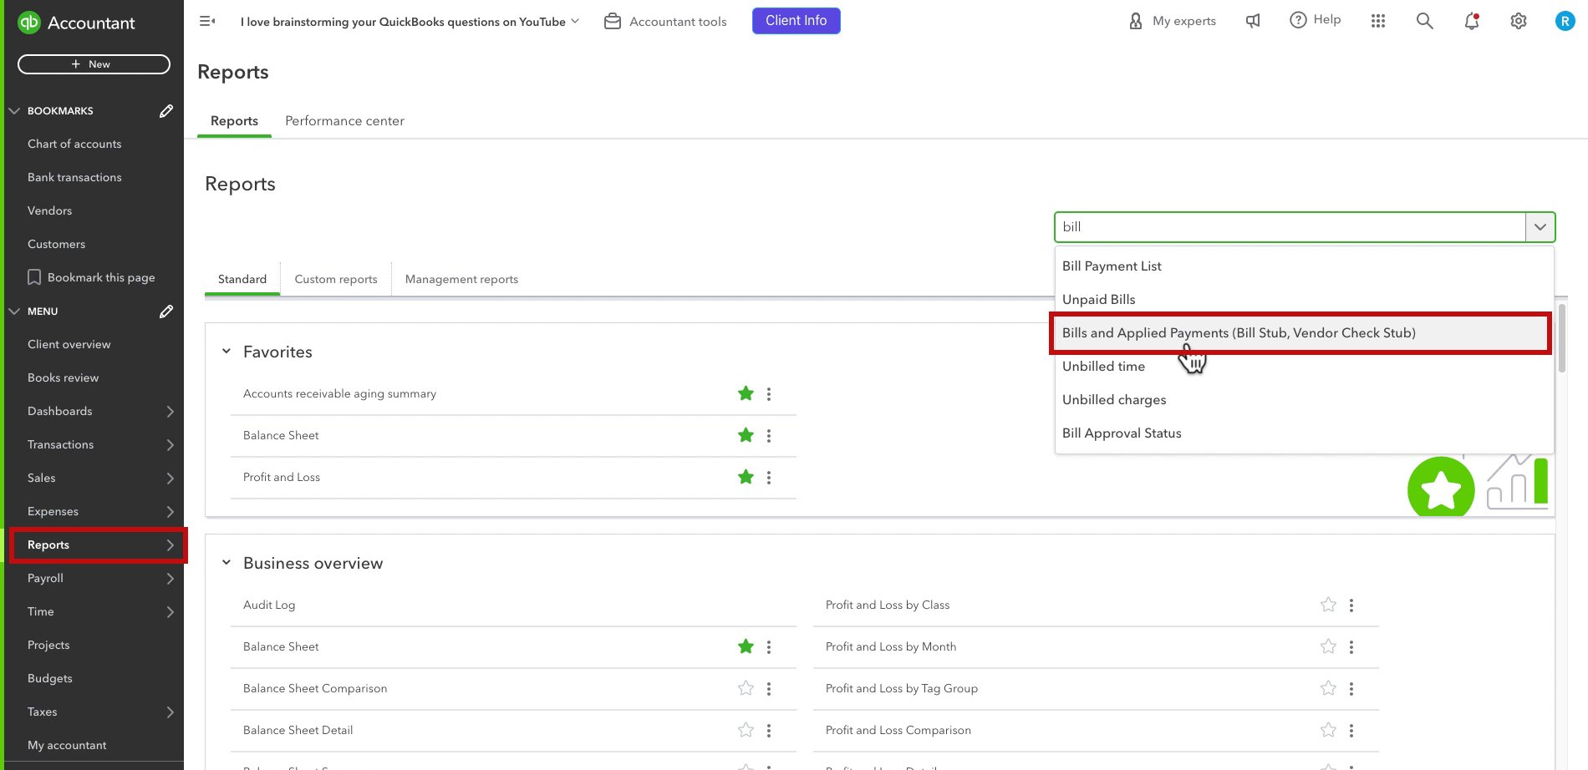
Task: Open options for Favorites Profit and Loss row
Action: (x=769, y=478)
